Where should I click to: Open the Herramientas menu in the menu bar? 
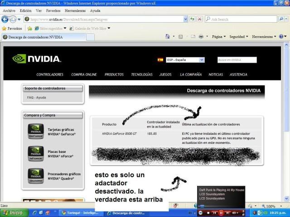point(75,11)
